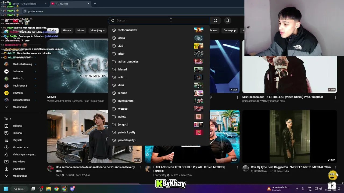This screenshot has height=193, width=344.
Task: Open options menu for Beverly Hills video
Action: [x=140, y=168]
